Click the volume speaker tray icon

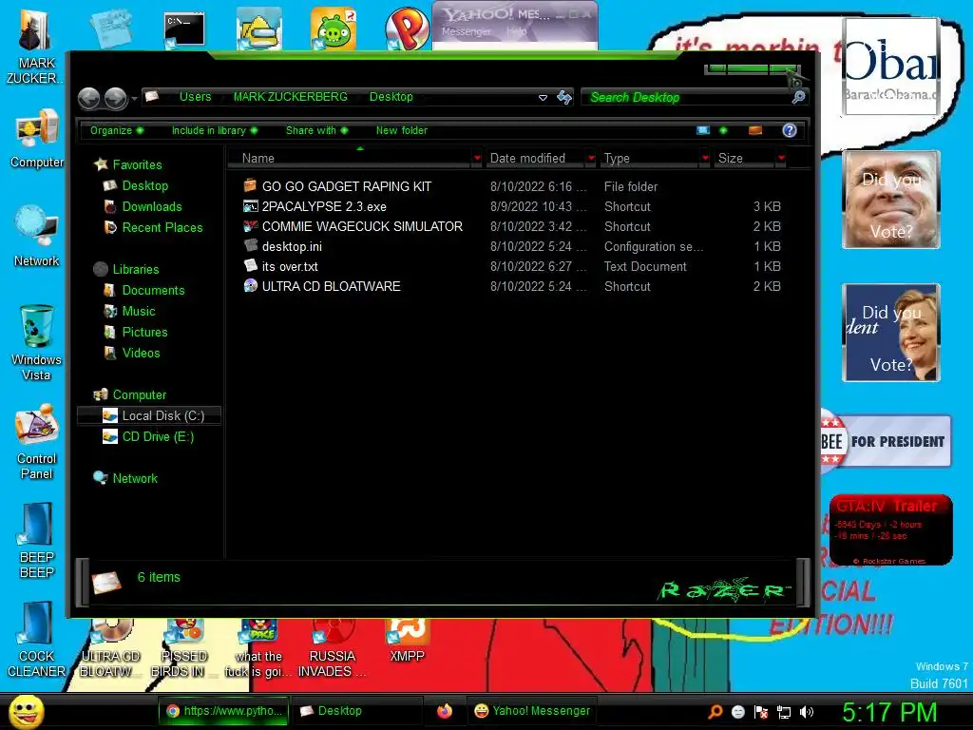coord(806,712)
